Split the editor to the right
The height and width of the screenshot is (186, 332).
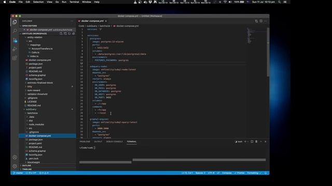[261, 21]
